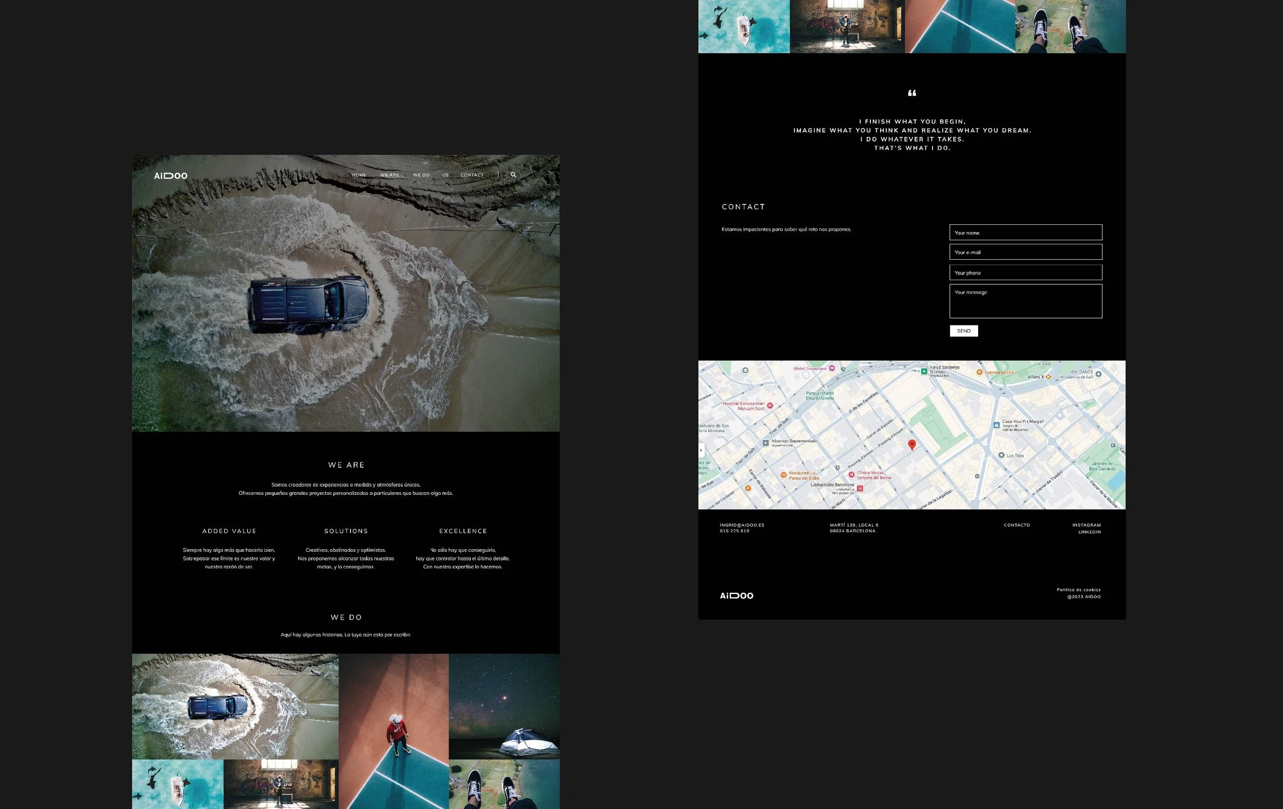Open the INSTAGRAM footer link
Viewport: 1283px width, 809px height.
(1086, 525)
